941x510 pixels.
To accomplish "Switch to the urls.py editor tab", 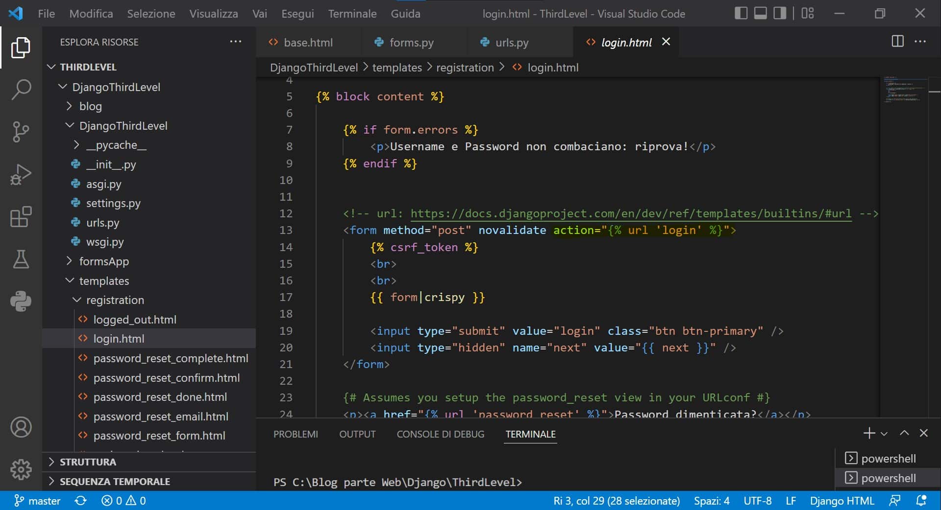I will point(512,42).
